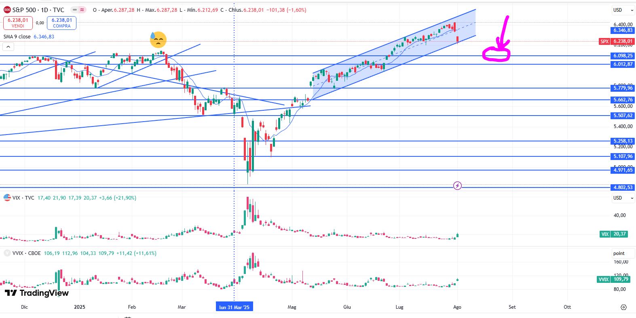Viewport: 636px width, 318px height.
Task: Click the Ago label on time axis
Action: coord(457,307)
